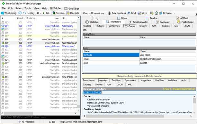Toggle the Stream mode button
This screenshot has height=124, width=197.
pos(58,13)
